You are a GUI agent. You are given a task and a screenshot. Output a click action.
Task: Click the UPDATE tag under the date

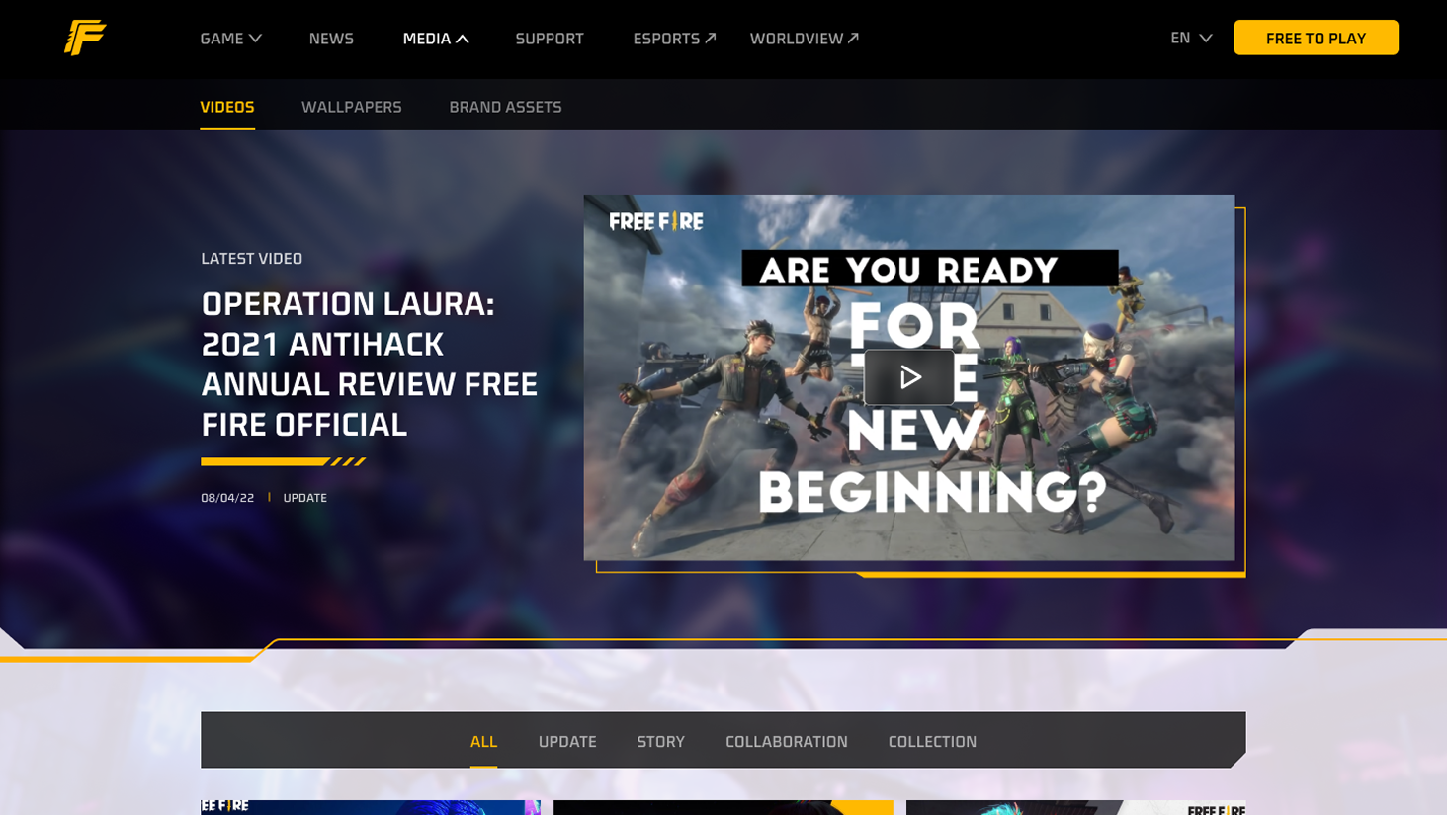304,498
